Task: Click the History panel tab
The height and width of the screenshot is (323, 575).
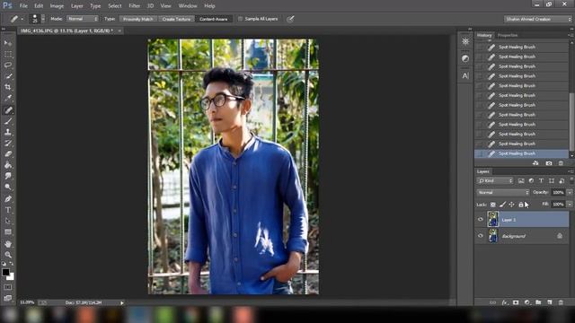Action: [x=484, y=36]
